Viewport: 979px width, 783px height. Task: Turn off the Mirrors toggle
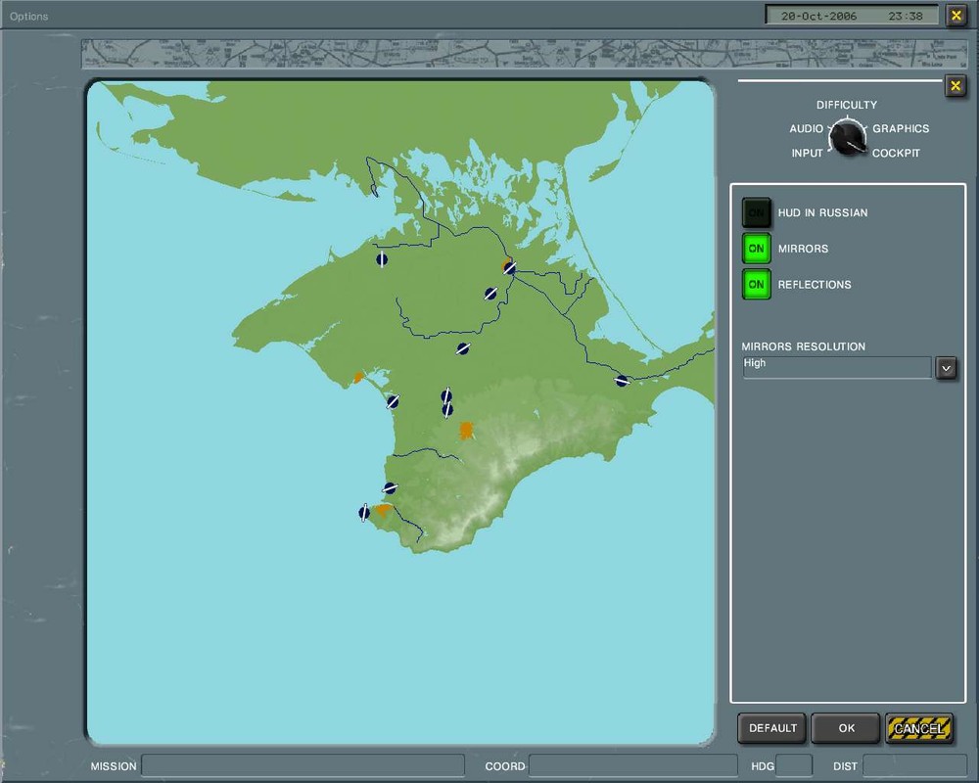pyautogui.click(x=756, y=249)
